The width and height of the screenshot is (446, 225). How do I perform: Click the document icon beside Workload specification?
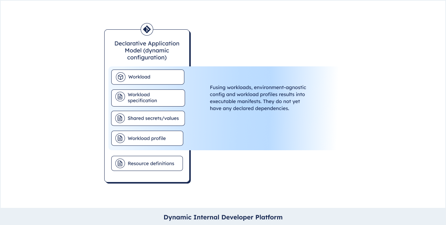point(120,97)
